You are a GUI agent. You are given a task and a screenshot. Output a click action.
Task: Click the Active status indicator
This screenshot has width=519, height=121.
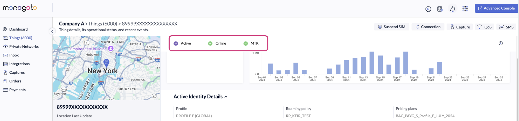pyautogui.click(x=183, y=43)
